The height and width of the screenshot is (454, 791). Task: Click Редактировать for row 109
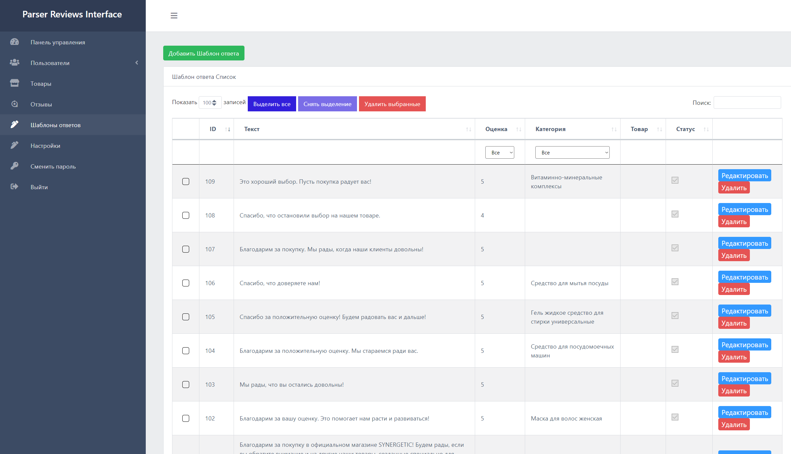[x=745, y=175]
